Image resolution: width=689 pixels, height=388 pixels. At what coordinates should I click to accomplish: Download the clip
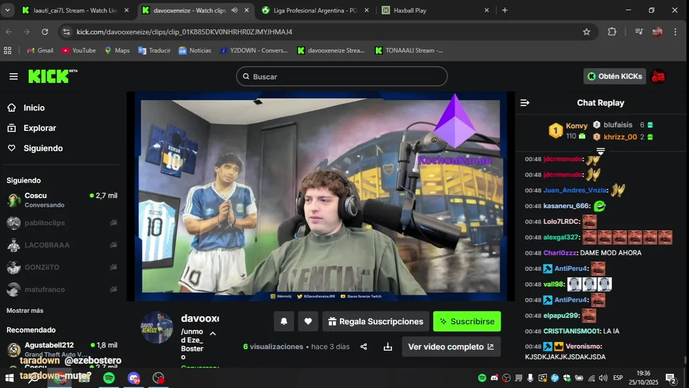(x=388, y=347)
